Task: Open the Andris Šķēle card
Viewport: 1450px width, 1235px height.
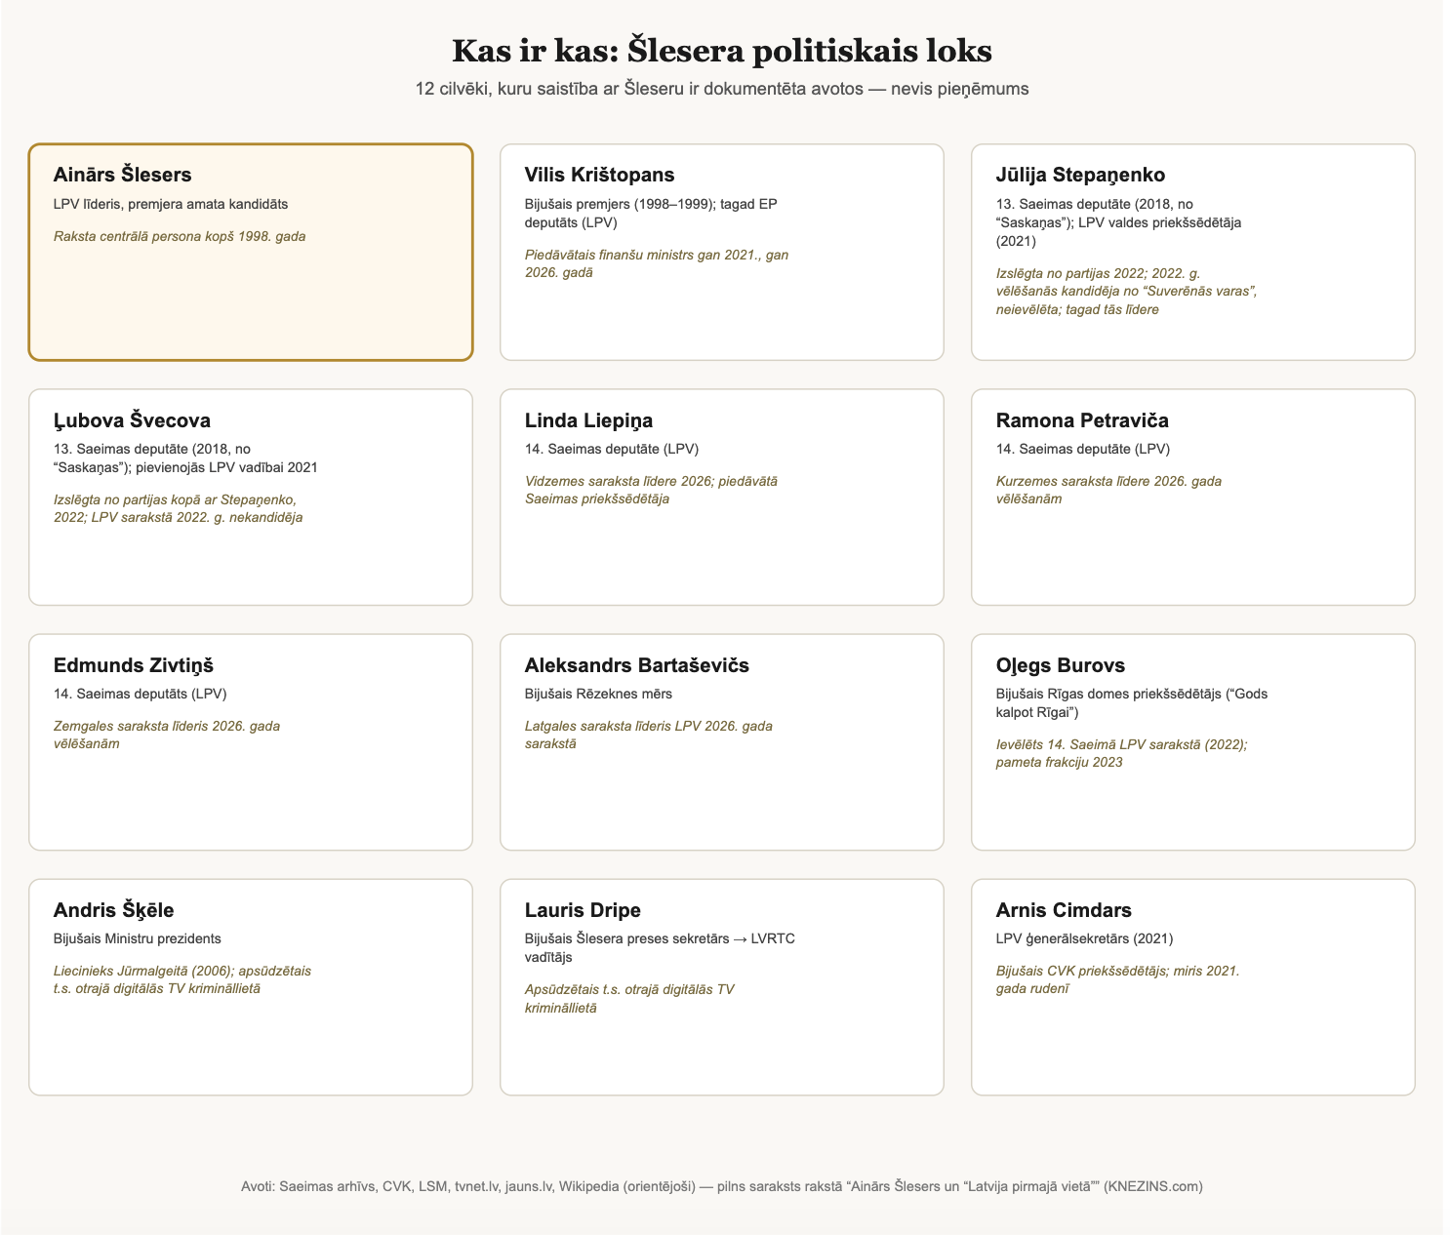Action: point(251,987)
